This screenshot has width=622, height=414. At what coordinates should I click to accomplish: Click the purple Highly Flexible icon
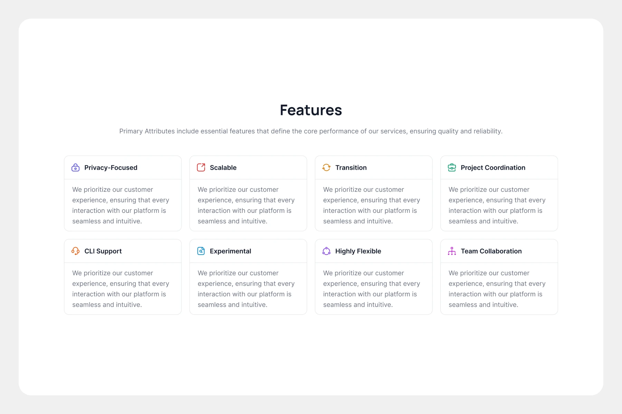tap(326, 251)
